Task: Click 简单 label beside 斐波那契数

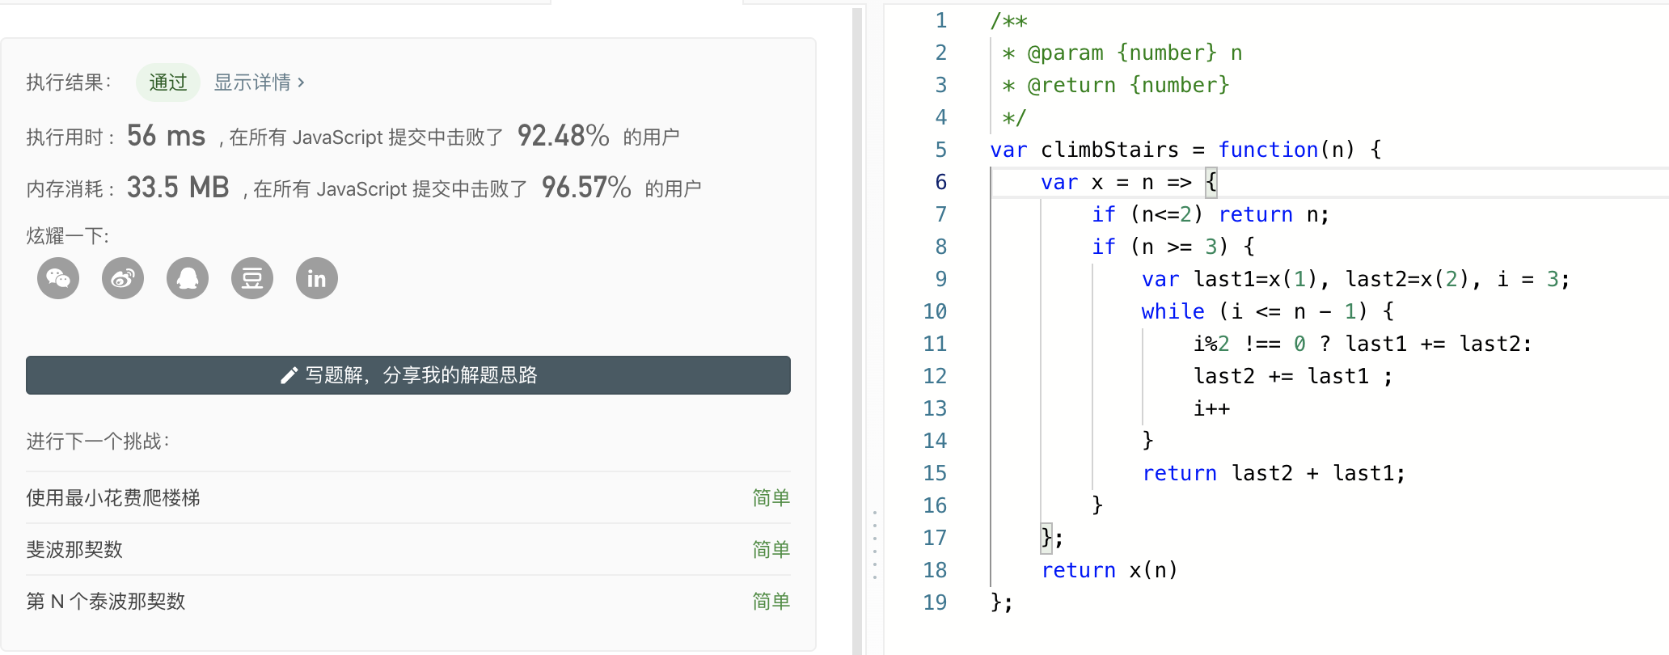Action: coord(771,550)
